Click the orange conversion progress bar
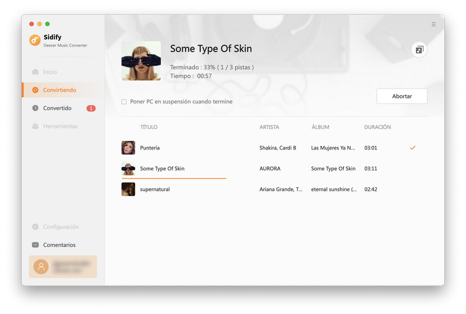The height and width of the screenshot is (314, 466). pos(174,179)
